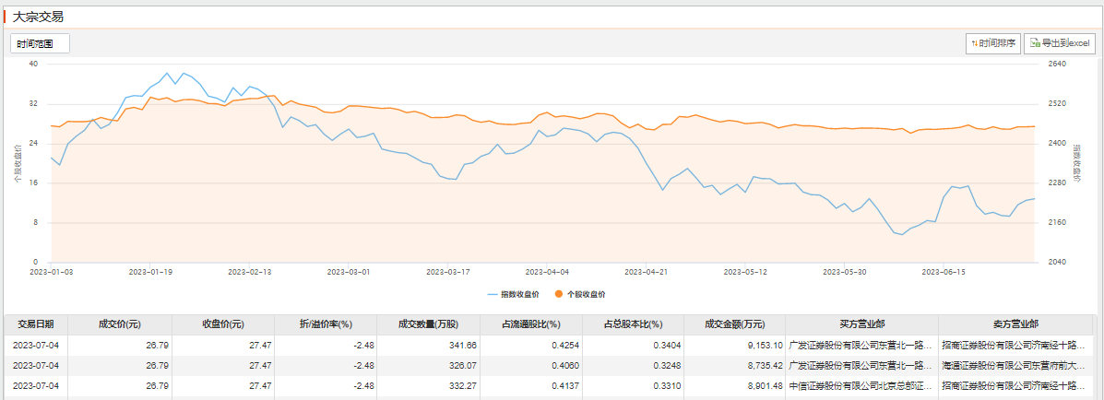Image resolution: width=1104 pixels, height=400 pixels.
Task: Export data with 导出到excel button
Action: [1060, 43]
